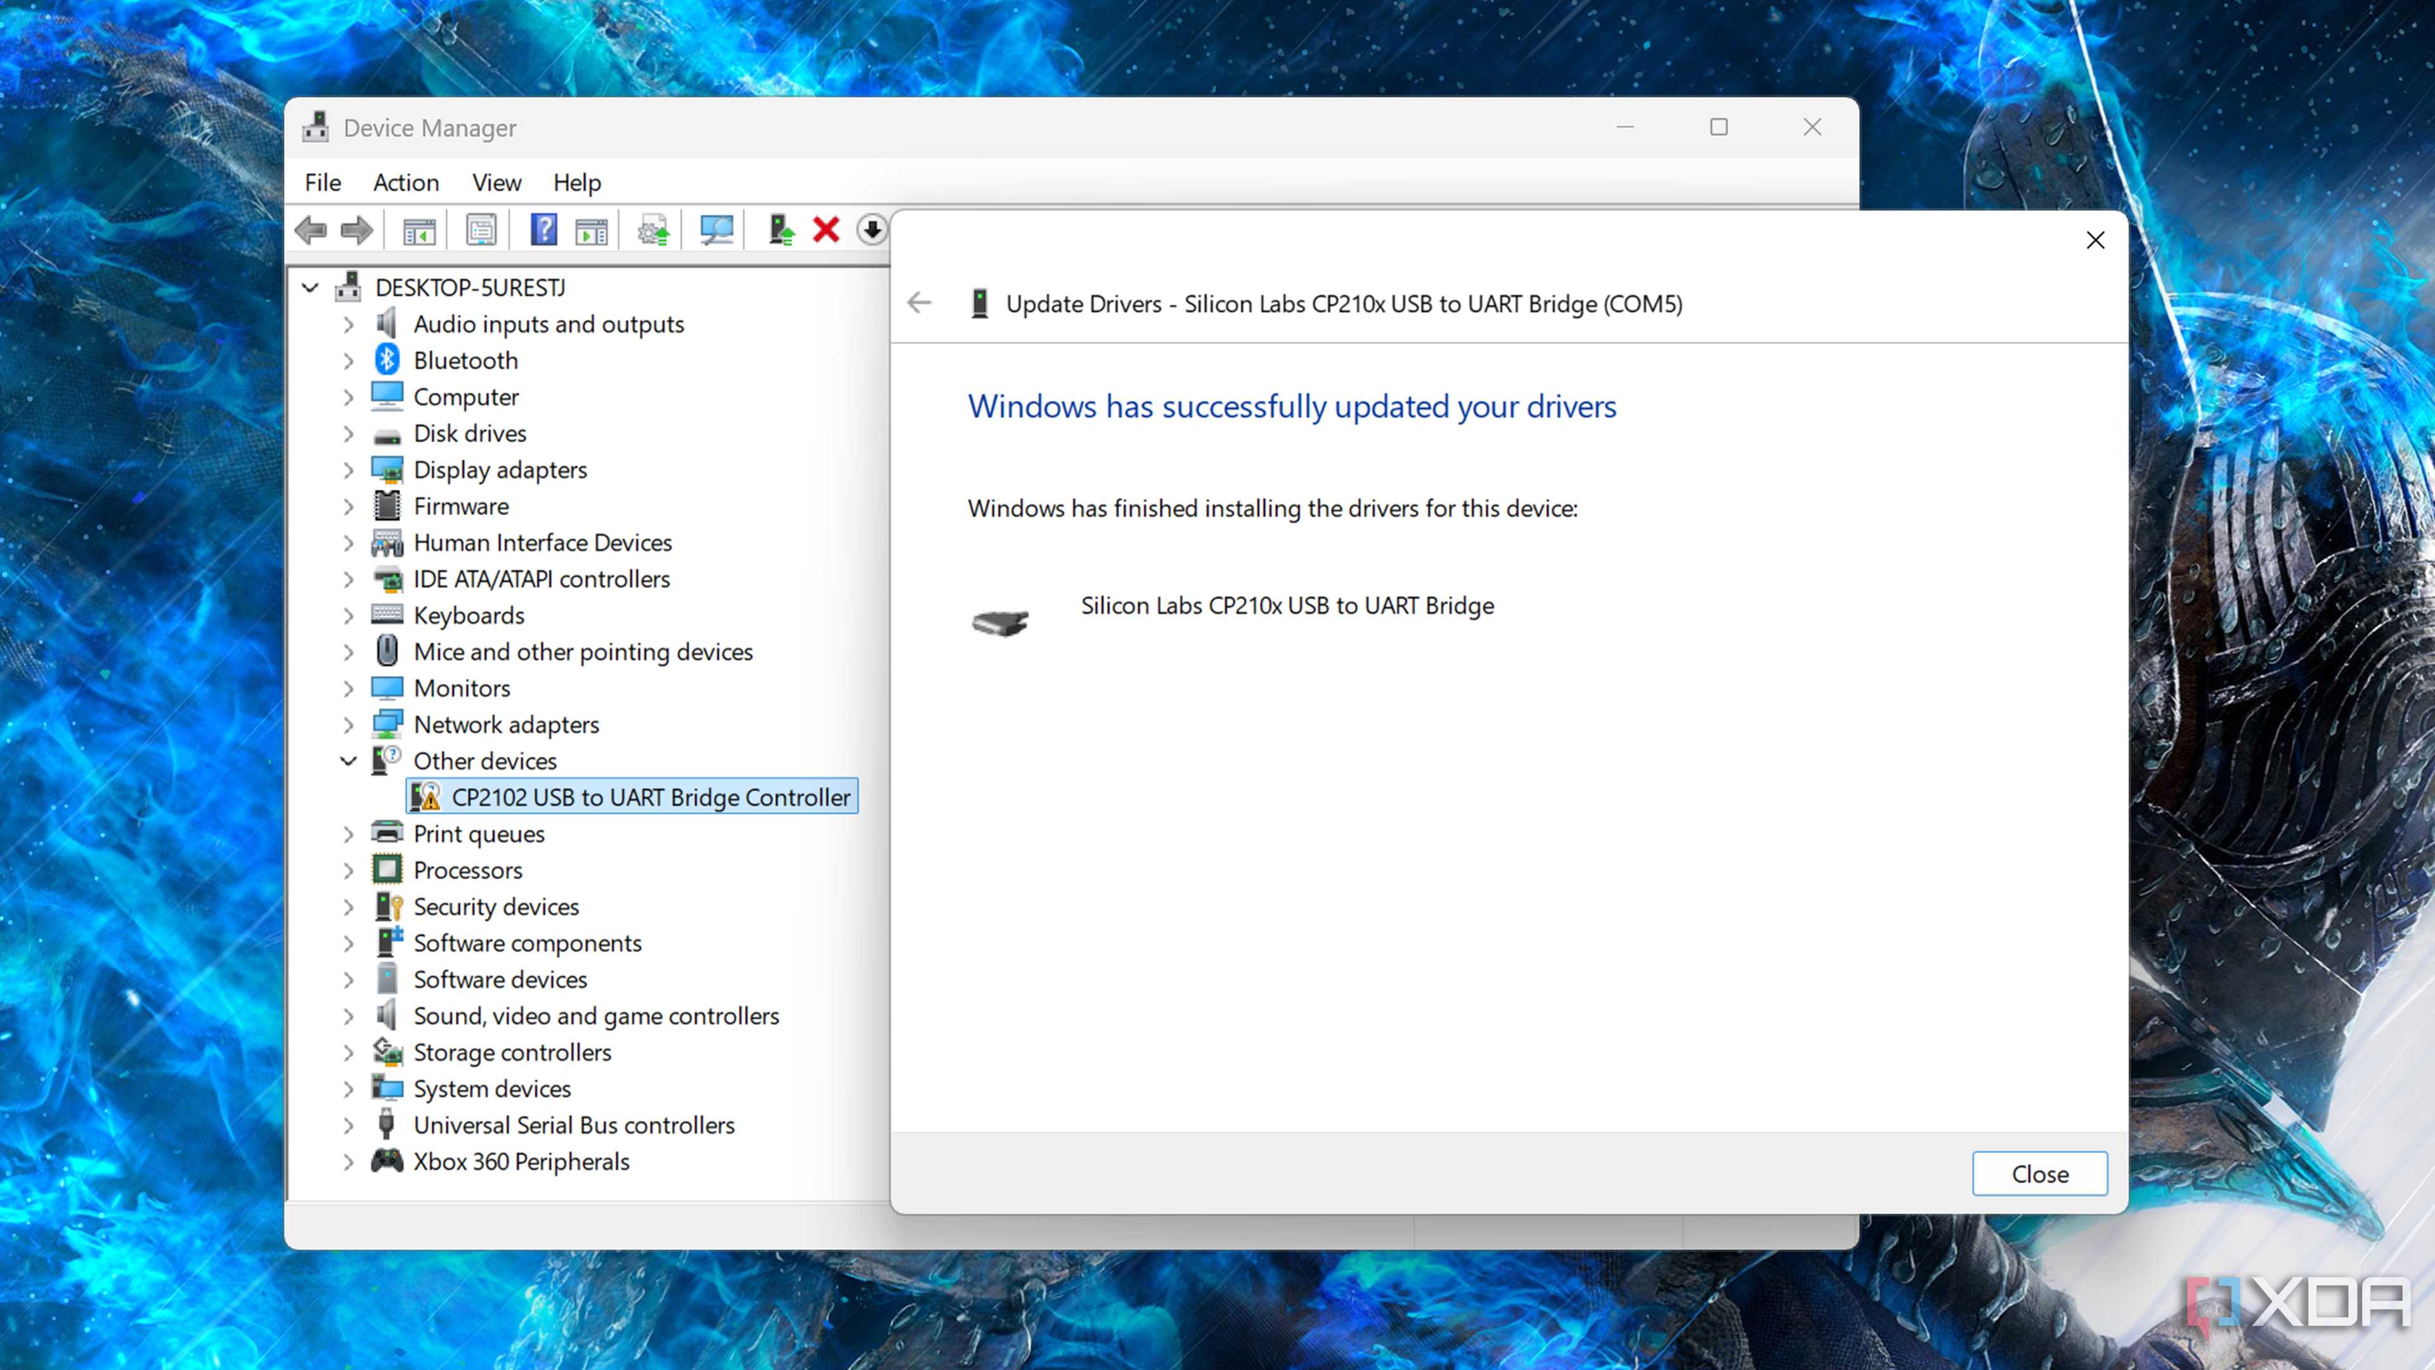Expand the Keyboards category
This screenshot has height=1370, width=2435.
click(348, 615)
